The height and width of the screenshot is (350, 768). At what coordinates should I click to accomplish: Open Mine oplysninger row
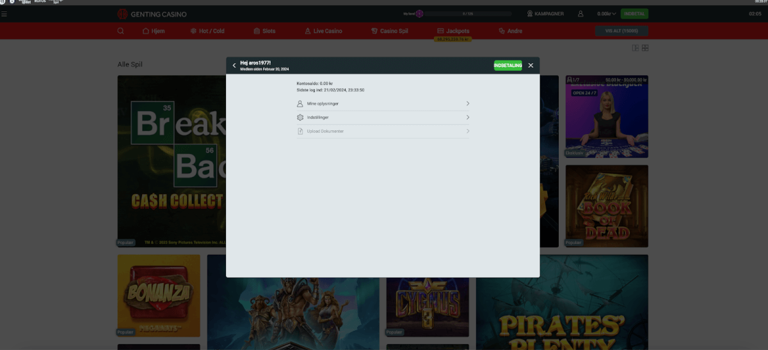pyautogui.click(x=383, y=103)
